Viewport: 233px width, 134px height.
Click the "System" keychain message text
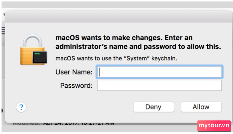tap(116, 58)
